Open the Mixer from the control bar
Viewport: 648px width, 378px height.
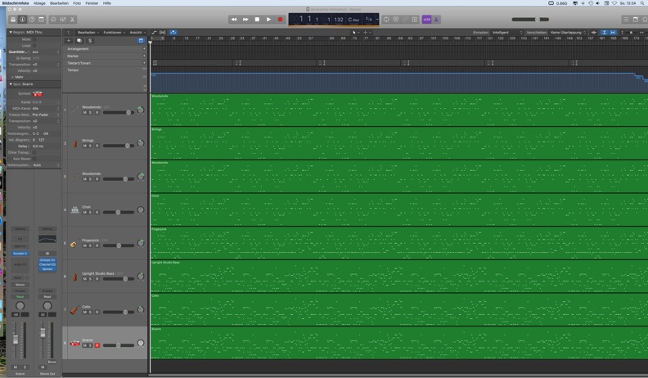(63, 19)
